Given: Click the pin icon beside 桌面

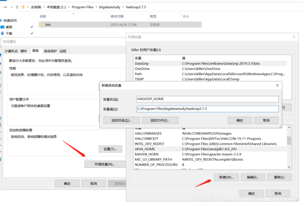Looking at the screenshot, I should click(x=31, y=27).
